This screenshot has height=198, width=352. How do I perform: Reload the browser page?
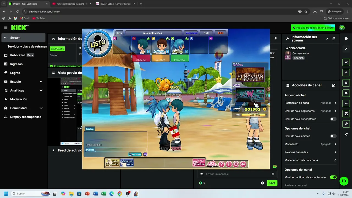(17, 12)
